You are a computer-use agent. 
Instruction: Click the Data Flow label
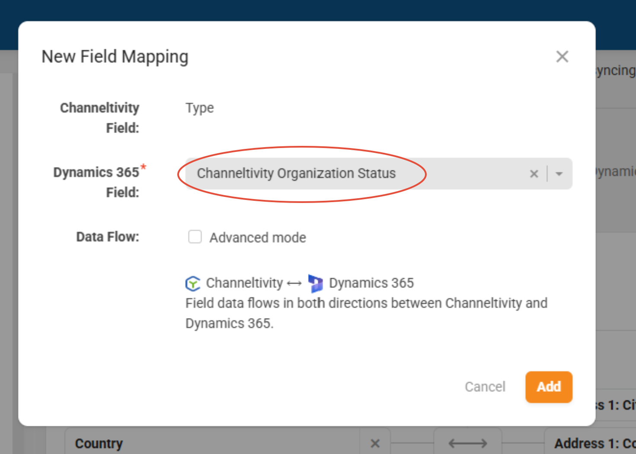tap(108, 237)
